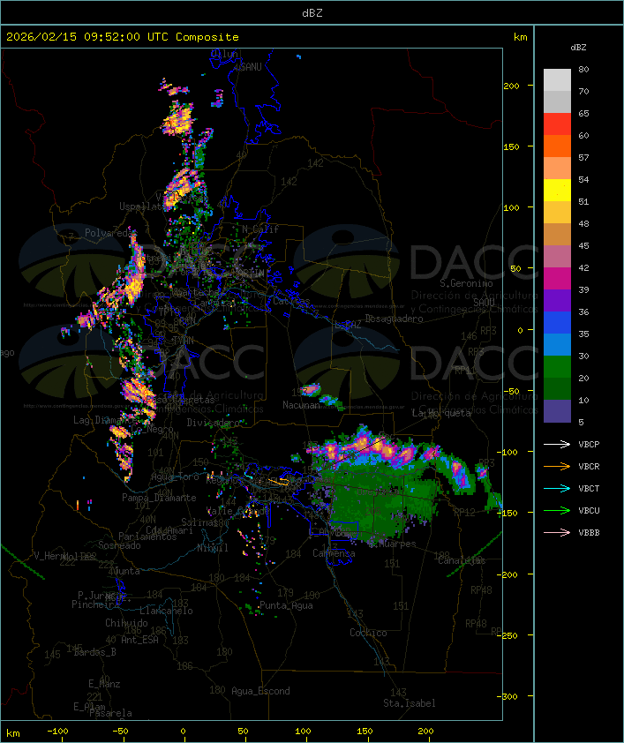Screen dimensions: 624x743
Task: Click the 45 value on the color scale
Action: 583,246
